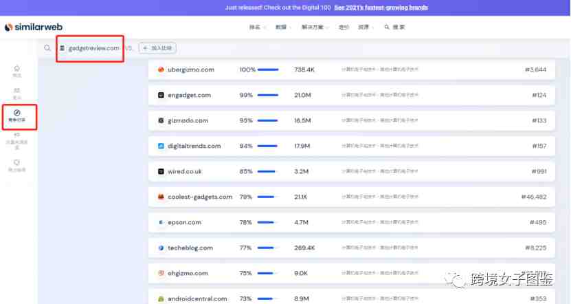Image resolution: width=571 pixels, height=304 pixels.
Task: Click the ohgizmo.com favicon
Action: pyautogui.click(x=161, y=273)
